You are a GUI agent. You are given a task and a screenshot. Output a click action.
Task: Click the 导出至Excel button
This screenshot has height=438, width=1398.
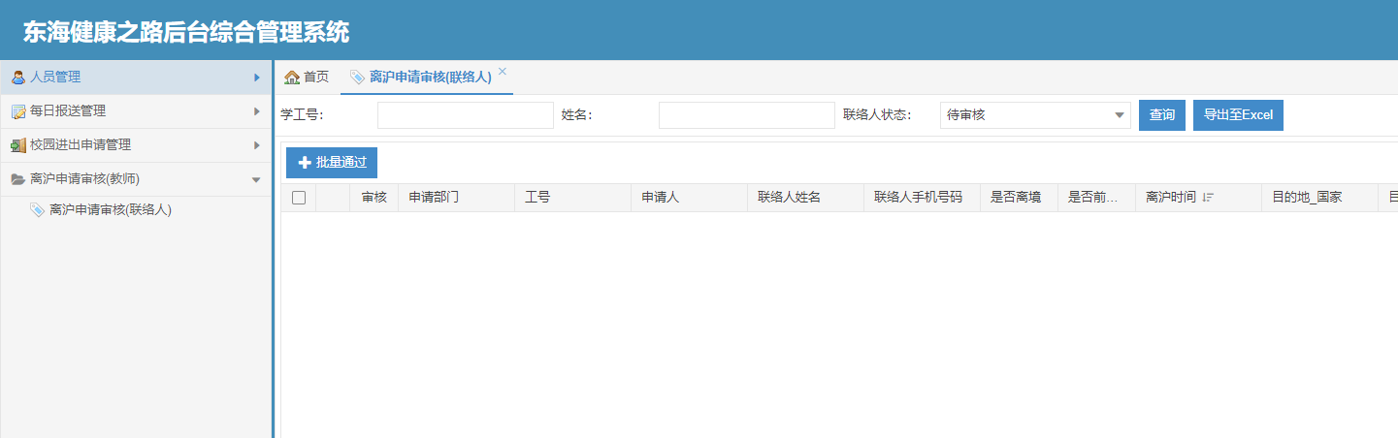pyautogui.click(x=1238, y=115)
